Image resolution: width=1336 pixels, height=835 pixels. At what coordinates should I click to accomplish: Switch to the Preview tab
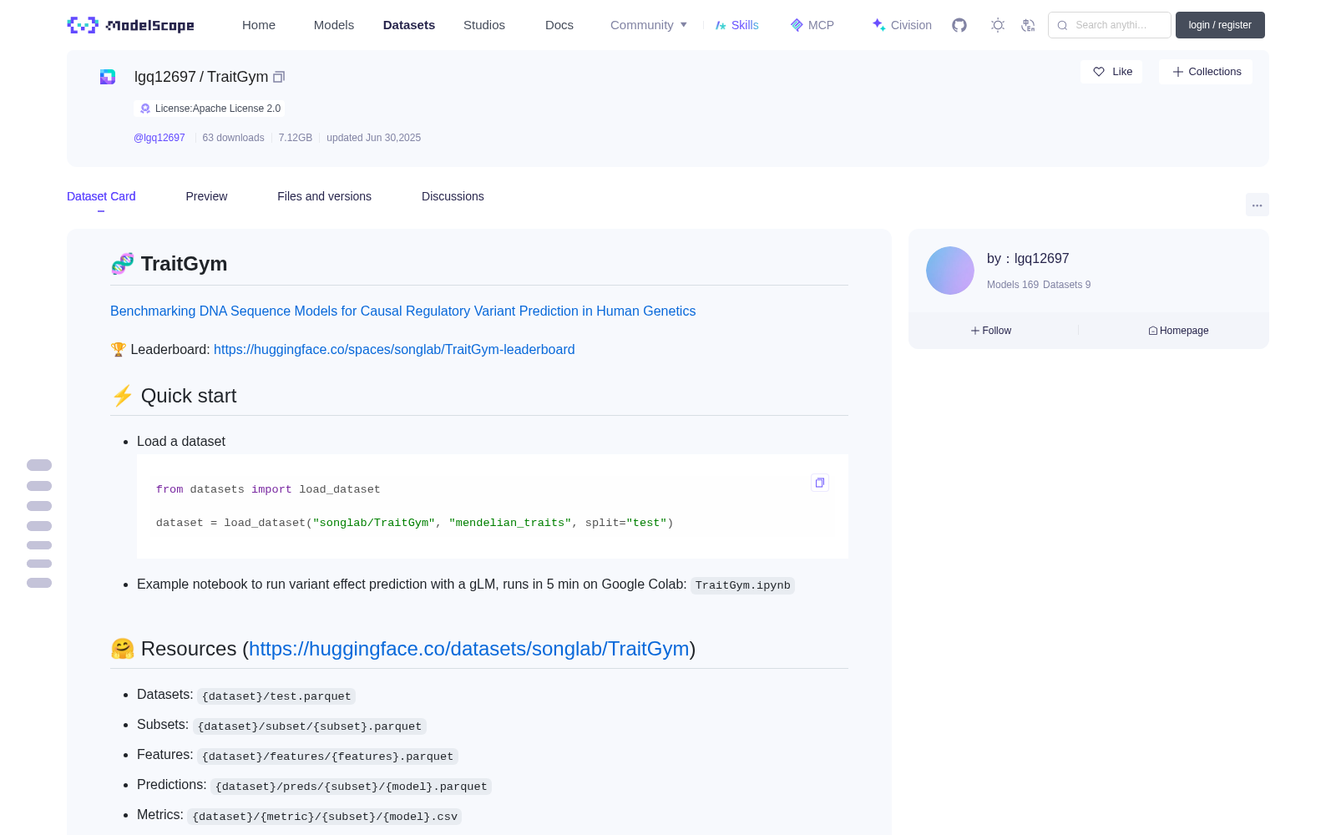pos(206,196)
